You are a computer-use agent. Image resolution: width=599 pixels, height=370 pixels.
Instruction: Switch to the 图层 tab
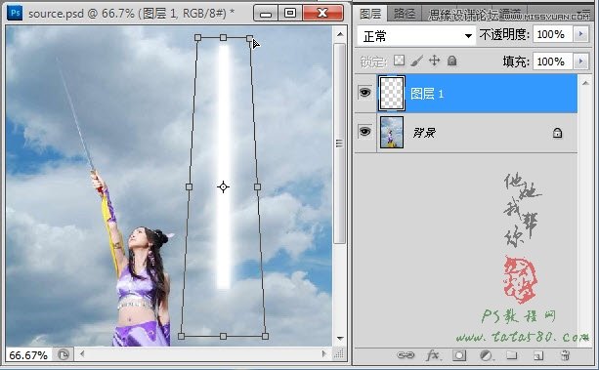coord(370,14)
